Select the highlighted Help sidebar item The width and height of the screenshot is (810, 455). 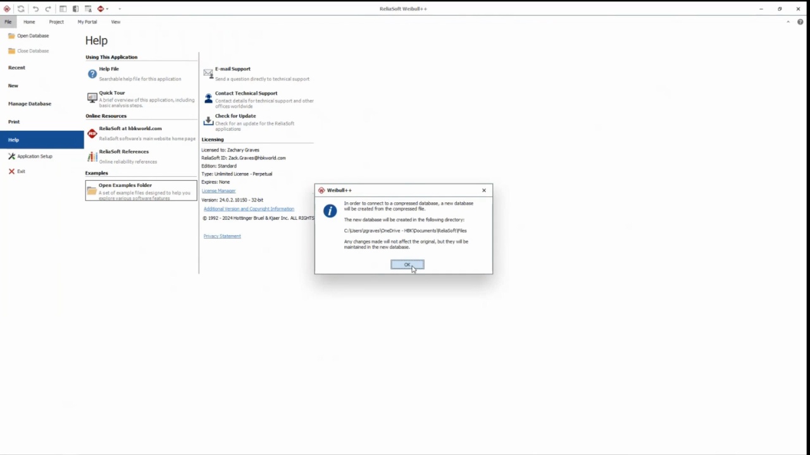coord(42,140)
